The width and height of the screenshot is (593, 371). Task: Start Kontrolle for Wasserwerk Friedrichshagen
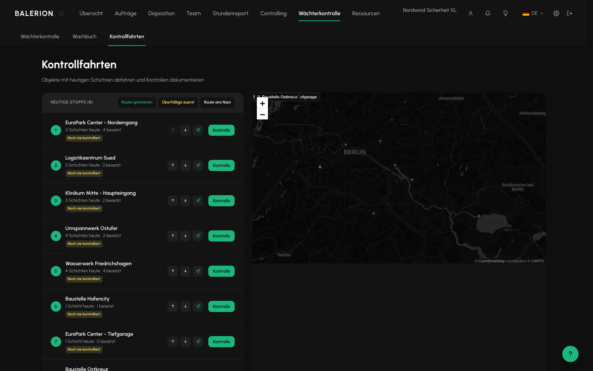(221, 271)
